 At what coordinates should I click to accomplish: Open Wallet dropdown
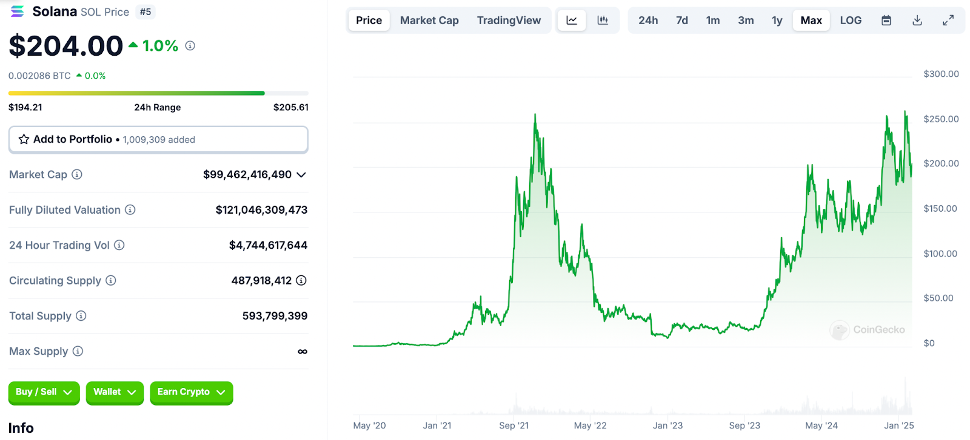point(115,392)
